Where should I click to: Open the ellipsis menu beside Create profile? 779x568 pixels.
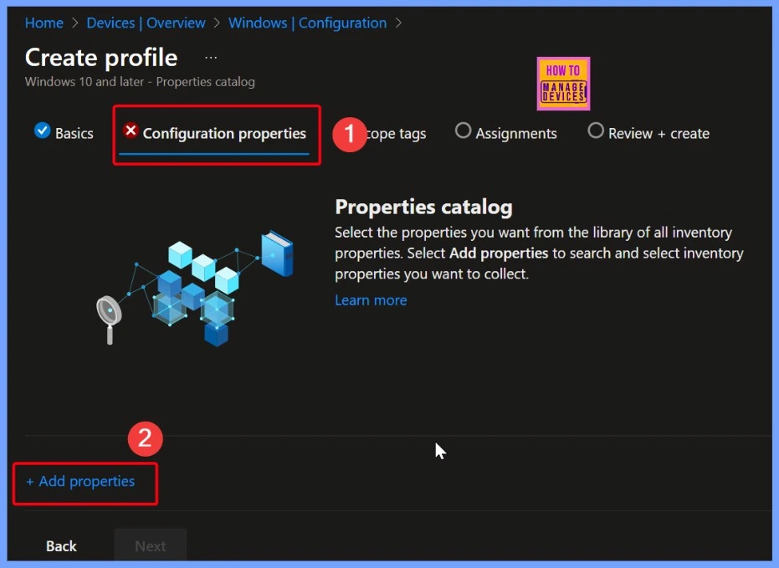point(211,58)
